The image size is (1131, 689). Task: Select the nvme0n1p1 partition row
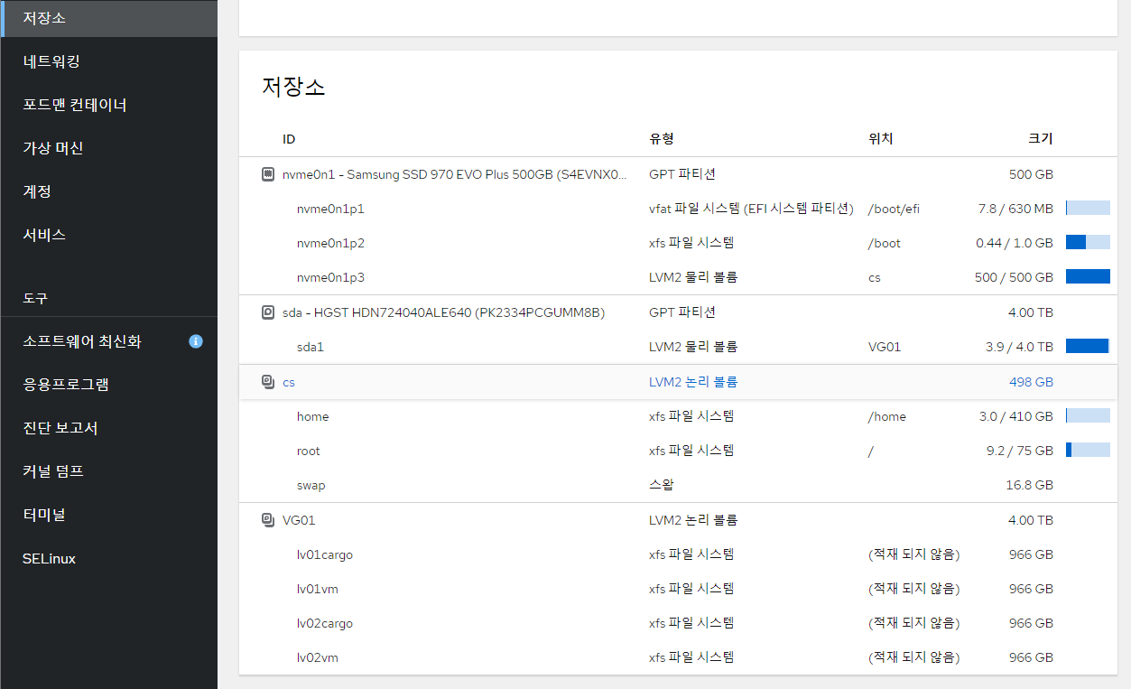[678, 209]
